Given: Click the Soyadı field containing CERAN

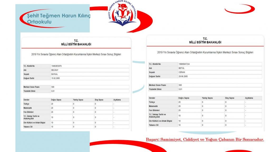Looking at the screenshot, I should click(x=220, y=72).
